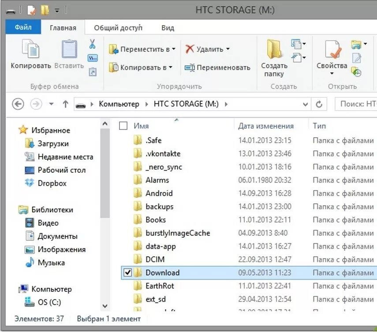This screenshot has height=332, width=377.
Task: Click the History icon in the Open group
Action: pyautogui.click(x=356, y=72)
